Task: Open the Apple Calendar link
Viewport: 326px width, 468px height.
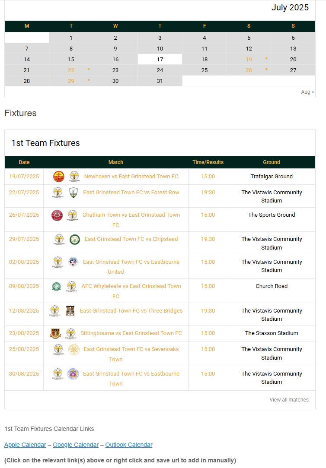Action: coord(25,445)
